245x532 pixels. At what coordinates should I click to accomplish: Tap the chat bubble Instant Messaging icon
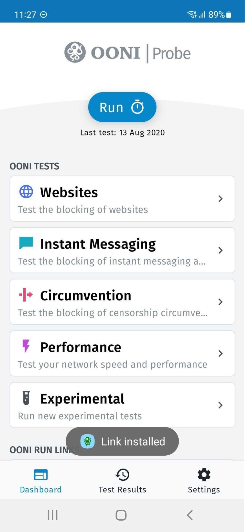point(26,243)
